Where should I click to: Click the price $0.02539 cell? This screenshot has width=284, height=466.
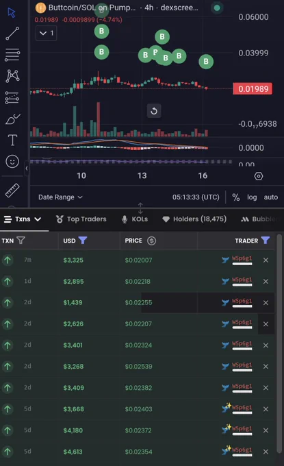[x=139, y=367]
